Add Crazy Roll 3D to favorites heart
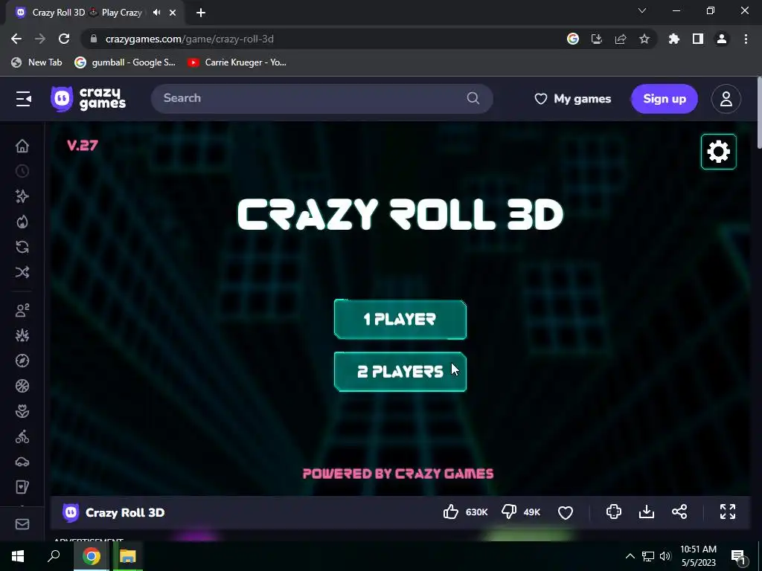 click(566, 512)
